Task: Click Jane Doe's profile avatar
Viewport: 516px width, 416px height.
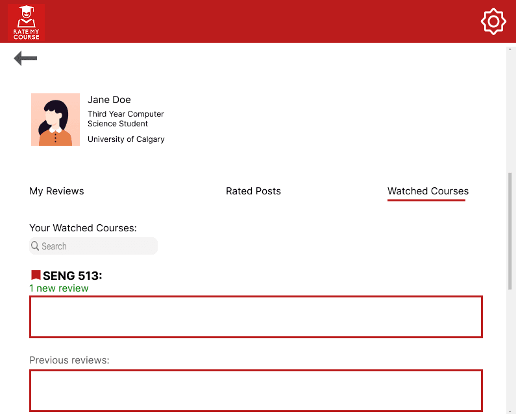Action: 55,119
